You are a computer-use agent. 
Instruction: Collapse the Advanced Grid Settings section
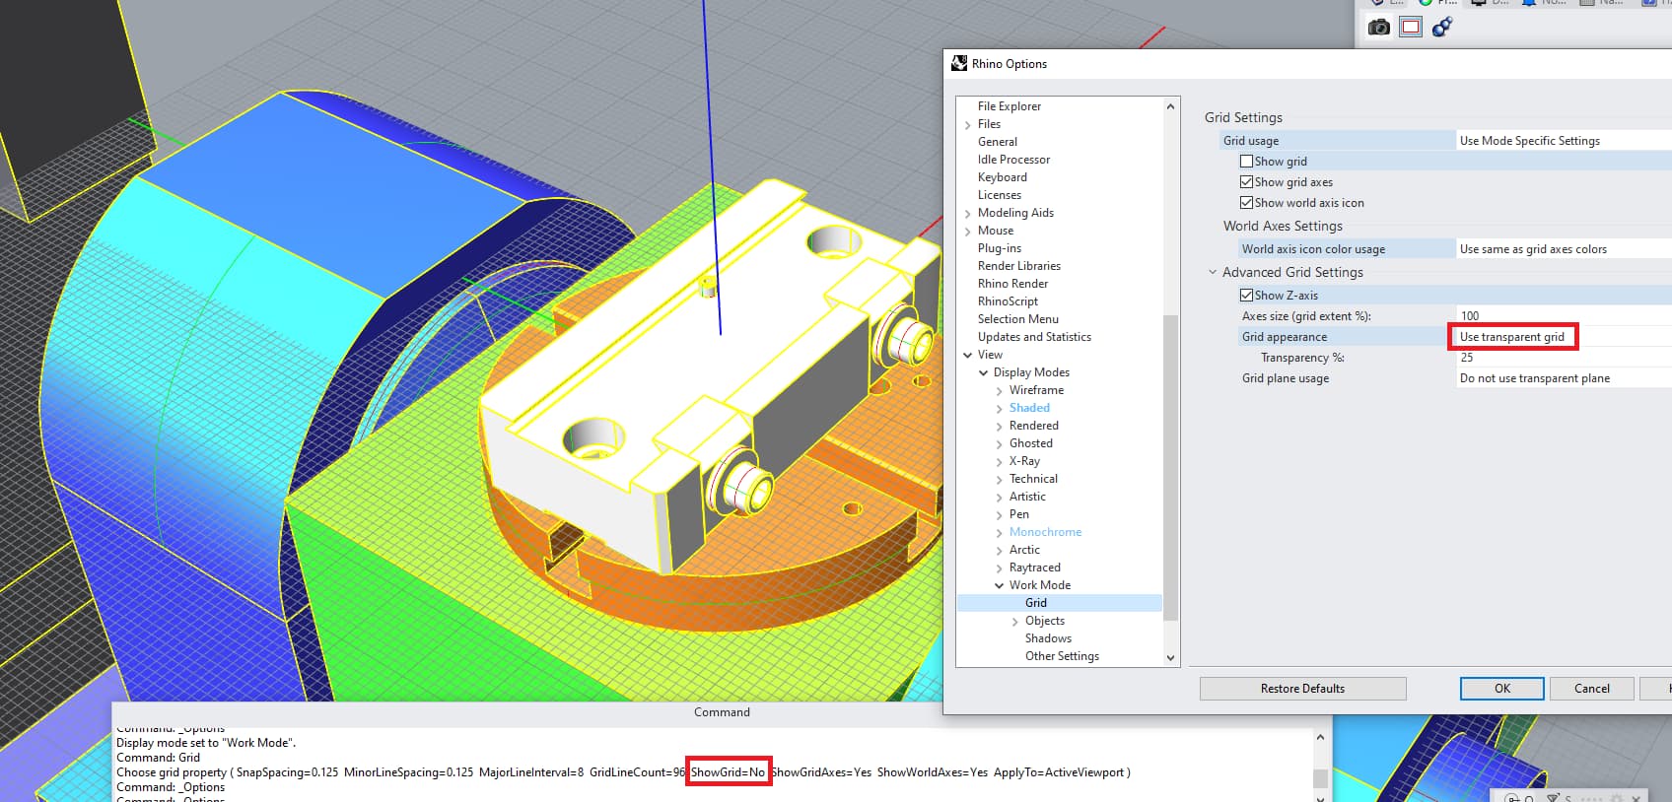coord(1213,272)
